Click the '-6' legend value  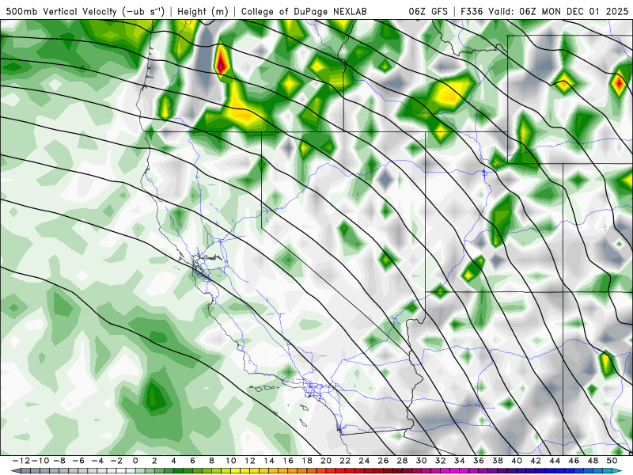[78, 461]
